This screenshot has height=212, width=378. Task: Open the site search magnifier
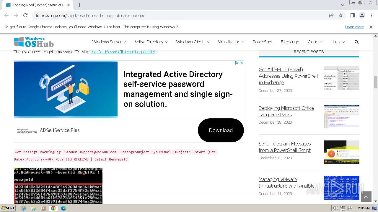tap(356, 42)
